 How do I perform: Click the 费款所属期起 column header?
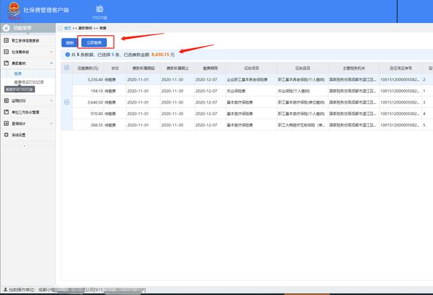pyautogui.click(x=143, y=68)
